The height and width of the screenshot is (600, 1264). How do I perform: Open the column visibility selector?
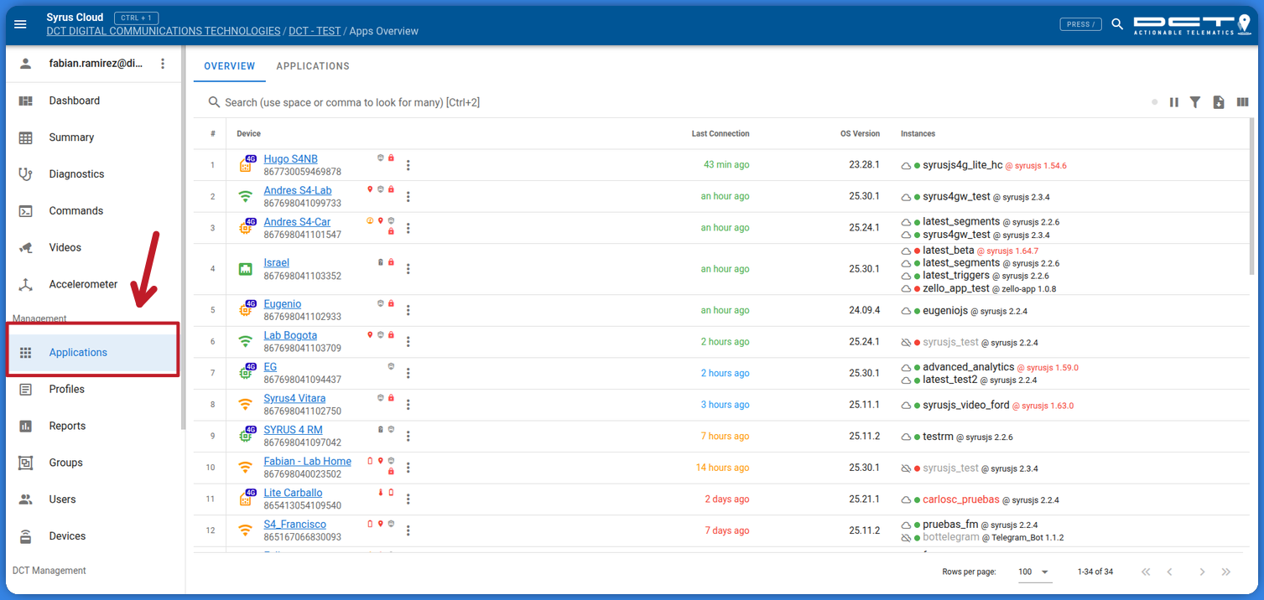coord(1242,102)
